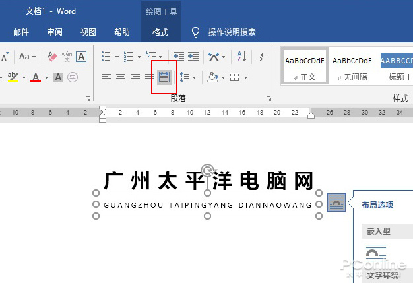Apply character border A icon
Image resolution: width=413 pixels, height=283 pixels.
point(81,57)
